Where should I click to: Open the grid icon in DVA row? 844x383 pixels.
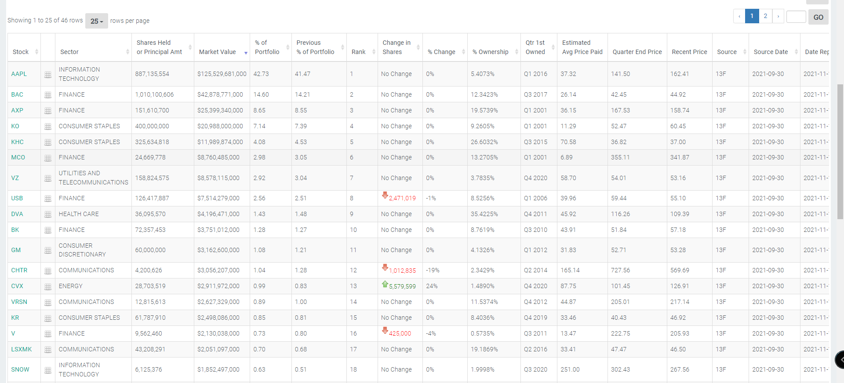point(48,214)
